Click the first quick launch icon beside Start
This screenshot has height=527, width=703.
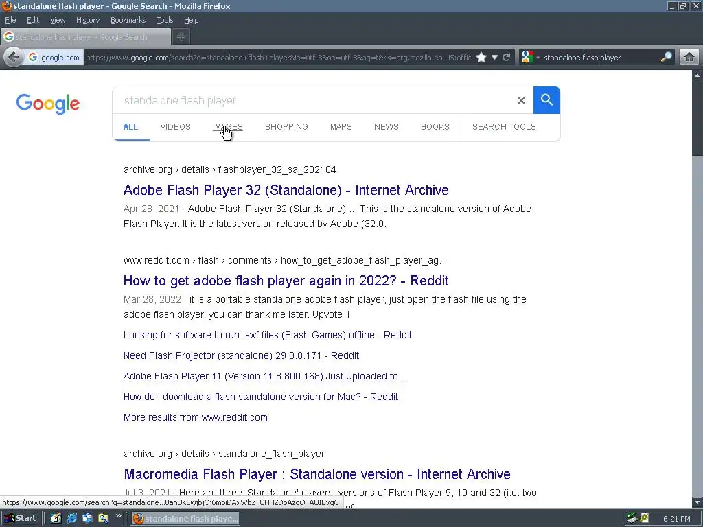[x=56, y=518]
